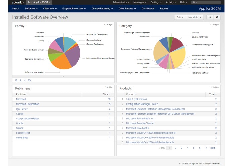The height and width of the screenshot is (166, 233).
Task: Sort by Publisher column arrow
Action: 27,94
